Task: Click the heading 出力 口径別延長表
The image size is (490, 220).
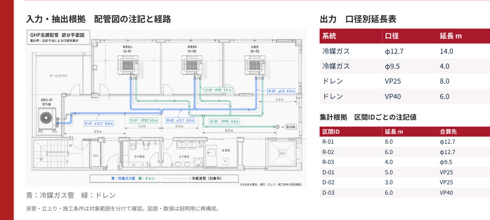Action: coord(358,19)
